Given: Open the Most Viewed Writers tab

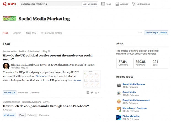Looking at the screenshot, I should coord(52,33).
